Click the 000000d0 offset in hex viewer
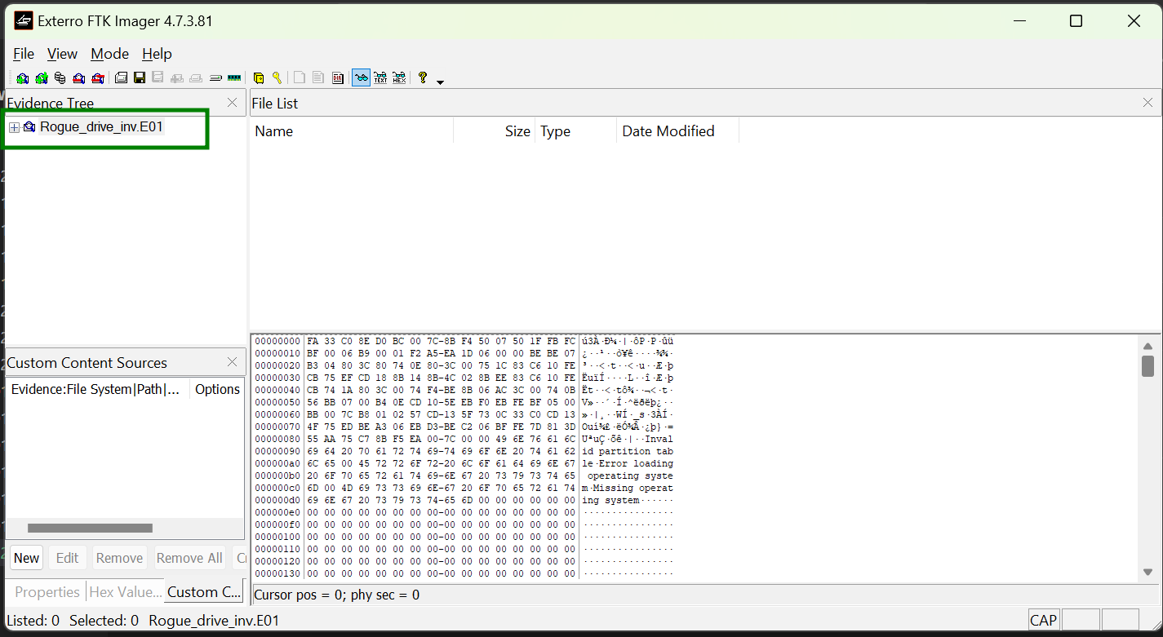The height and width of the screenshot is (637, 1163). 277,500
